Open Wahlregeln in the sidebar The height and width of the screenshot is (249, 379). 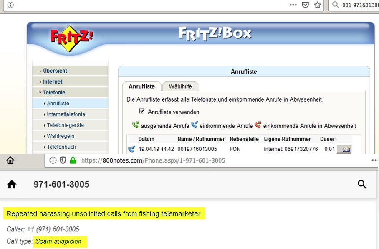[x=70, y=136]
